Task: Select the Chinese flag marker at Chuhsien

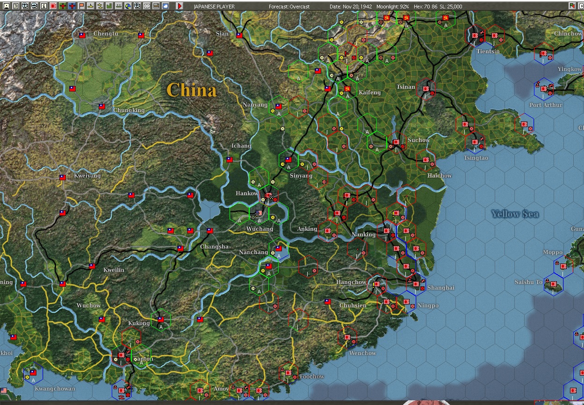Action: (328, 302)
